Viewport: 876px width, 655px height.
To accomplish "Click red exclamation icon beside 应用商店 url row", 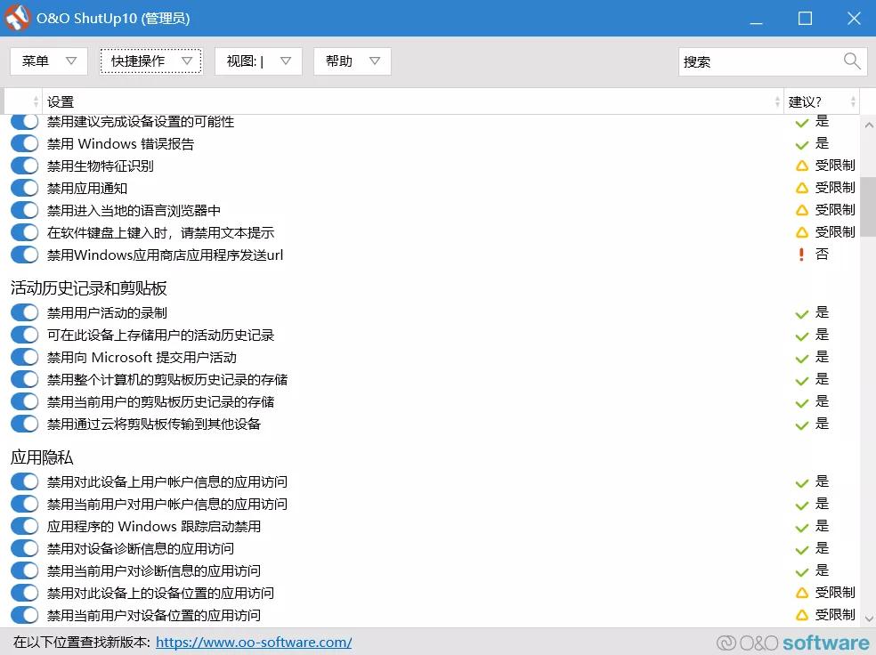I will pos(801,255).
